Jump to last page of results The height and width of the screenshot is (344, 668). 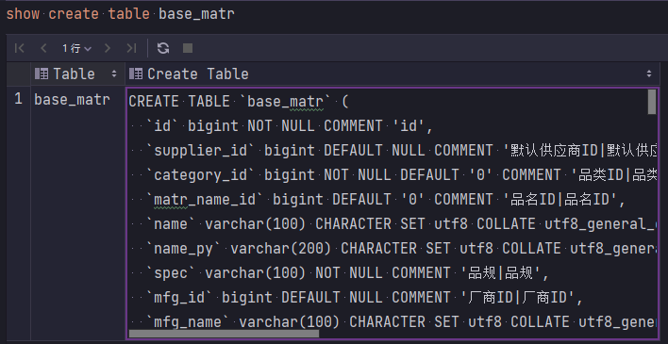pos(131,48)
